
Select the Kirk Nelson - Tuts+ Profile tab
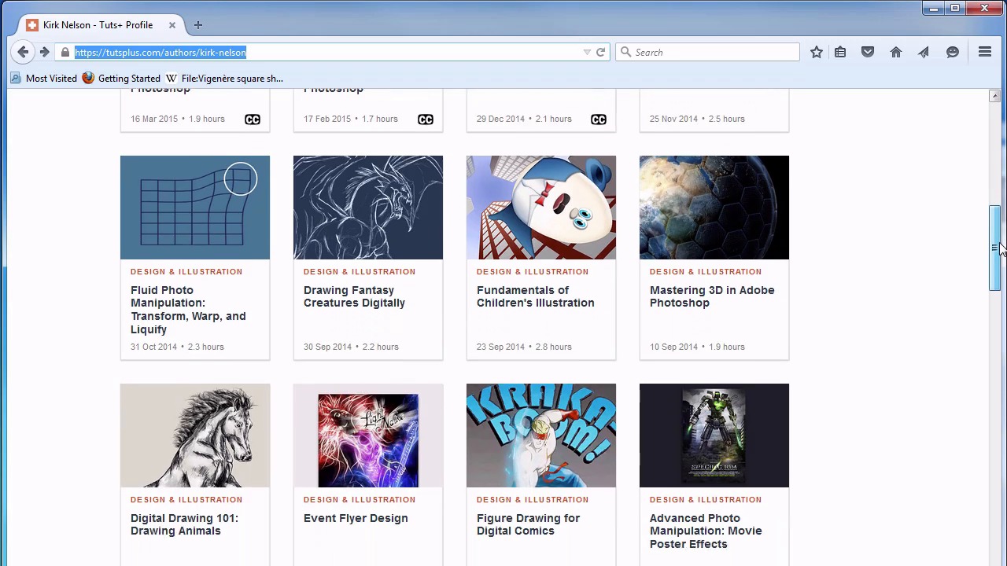98,25
